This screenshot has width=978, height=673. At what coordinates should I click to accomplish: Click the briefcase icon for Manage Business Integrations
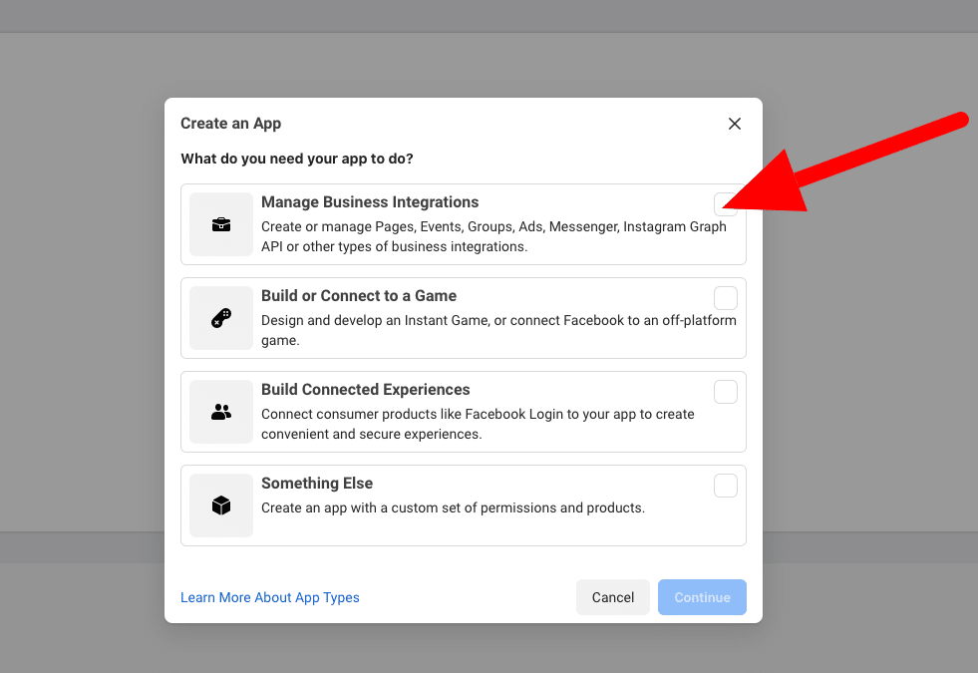tap(221, 224)
